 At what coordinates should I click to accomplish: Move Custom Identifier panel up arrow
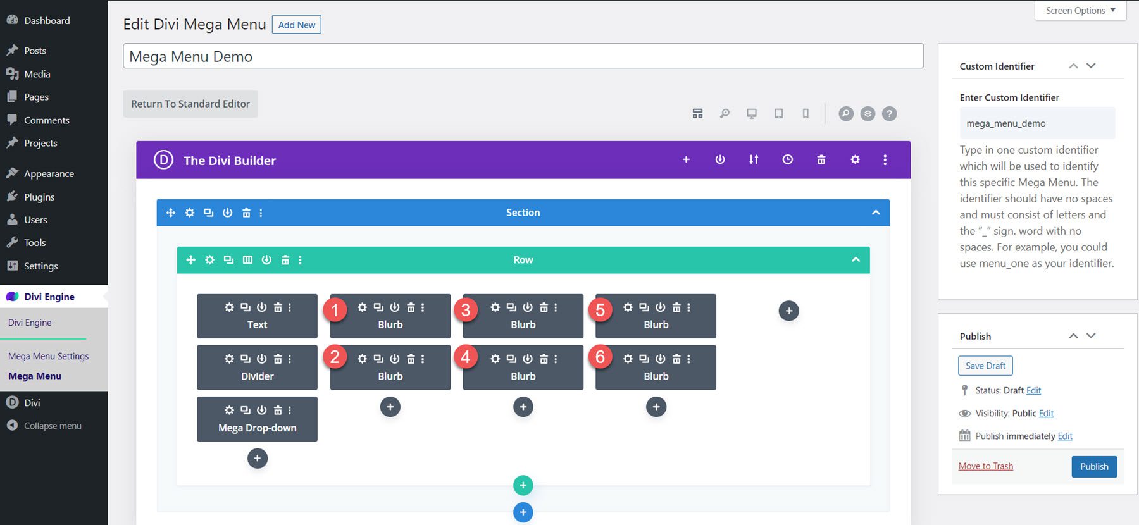coord(1073,66)
